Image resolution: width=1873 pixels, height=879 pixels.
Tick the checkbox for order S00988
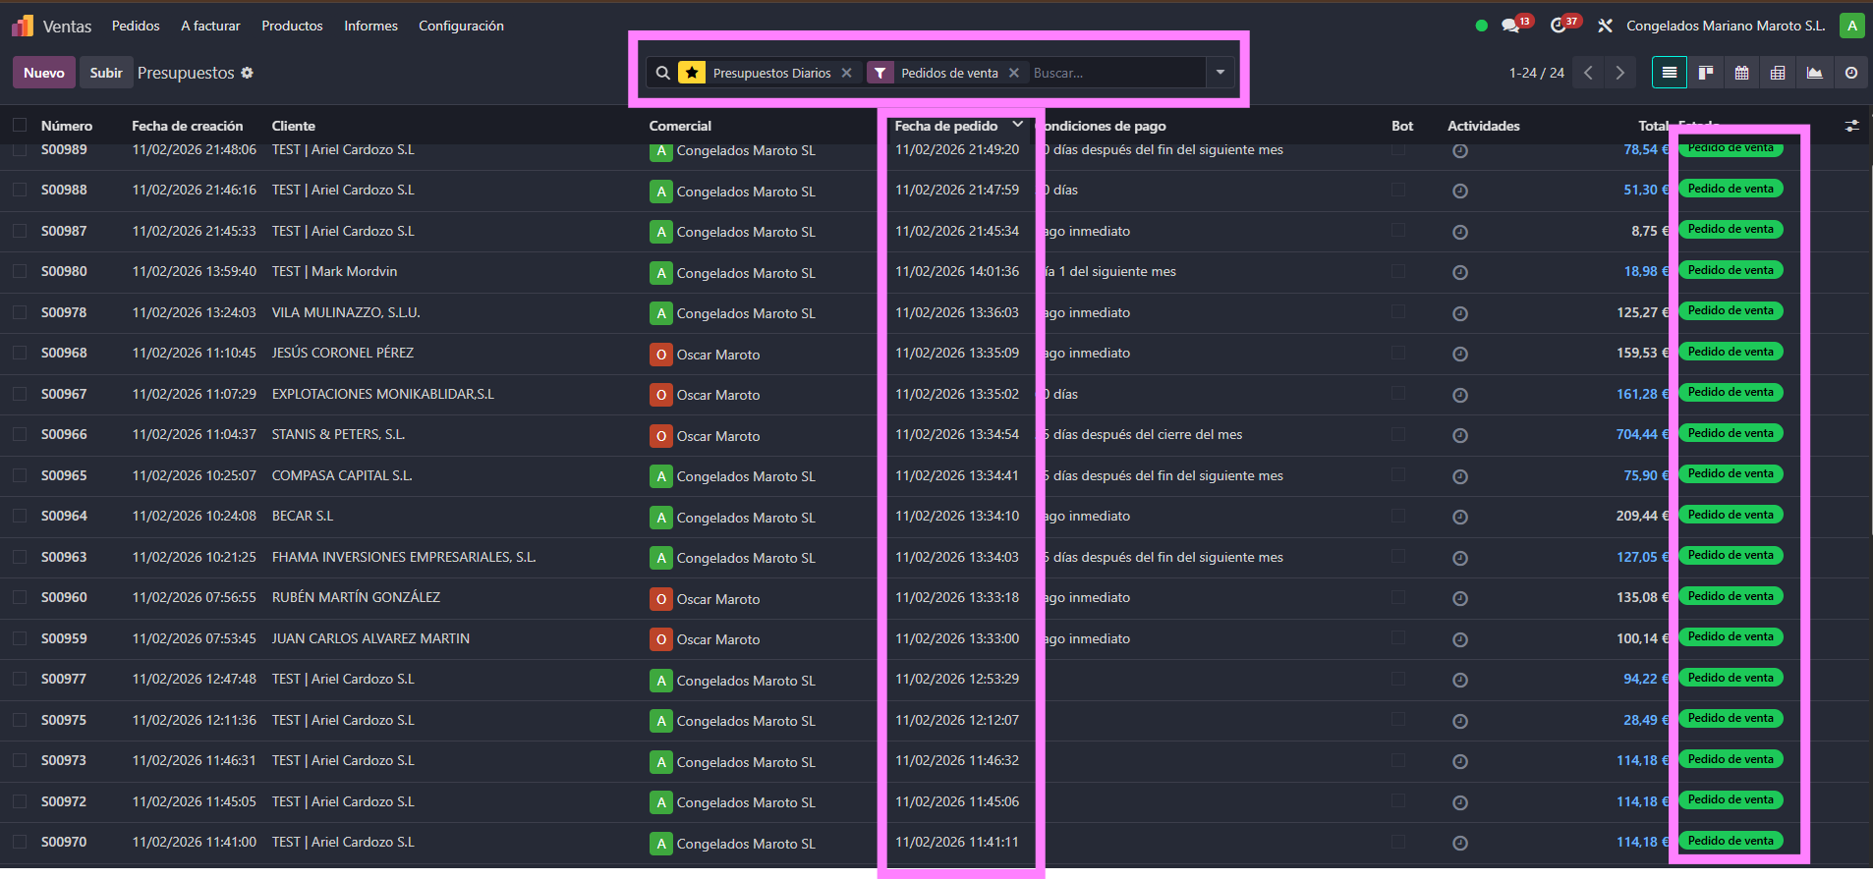coord(20,190)
